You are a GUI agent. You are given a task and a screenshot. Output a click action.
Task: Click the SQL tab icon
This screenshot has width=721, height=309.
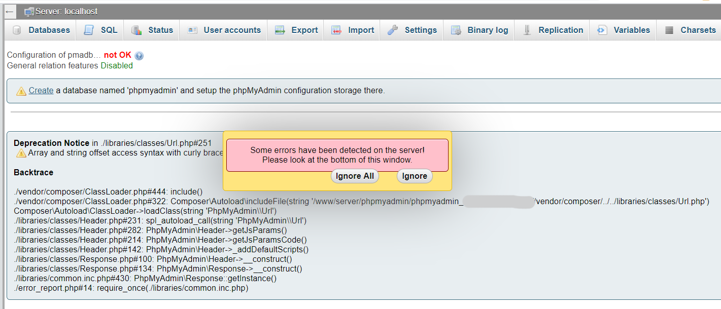[89, 30]
